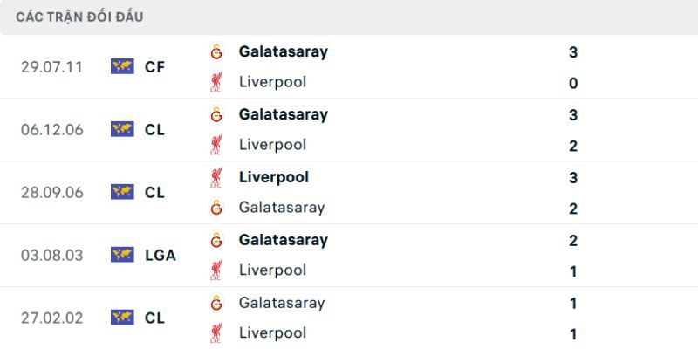Click the 27.02.02 match date

(x=51, y=318)
